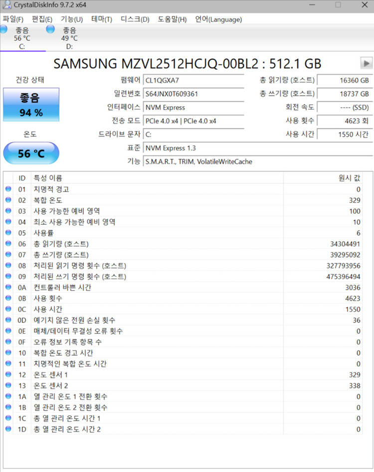This screenshot has height=472, width=374.
Task: Select the D: drive tab at 49 °C
Action: pyautogui.click(x=69, y=38)
